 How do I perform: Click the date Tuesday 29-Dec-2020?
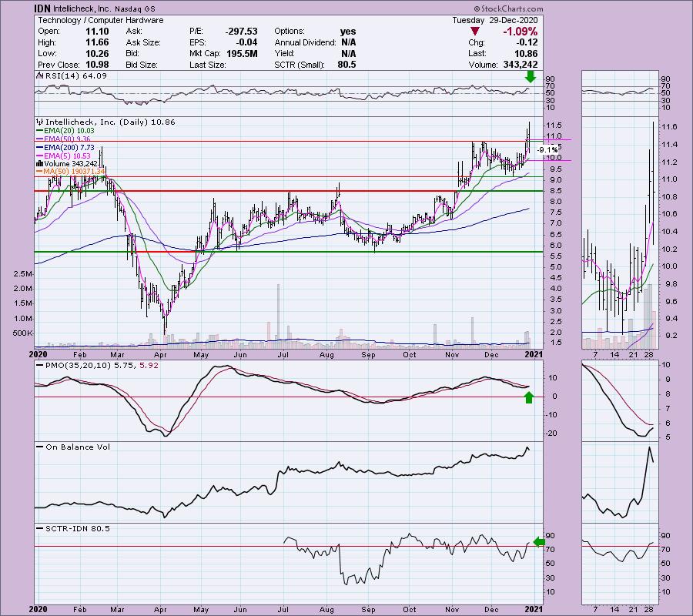[495, 20]
